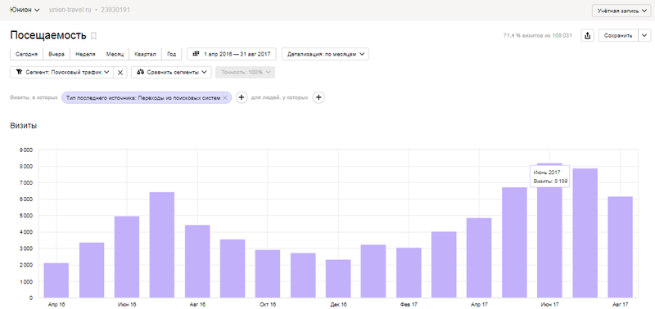Add people condition with the plus after для людей
Image resolution: width=655 pixels, height=309 pixels.
318,97
